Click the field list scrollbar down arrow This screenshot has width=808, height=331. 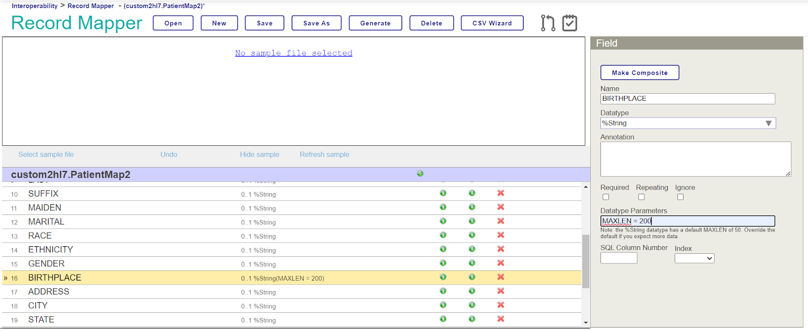point(586,322)
